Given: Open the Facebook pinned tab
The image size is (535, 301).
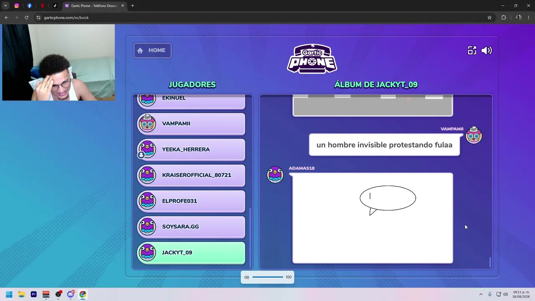Looking at the screenshot, I should (29, 6).
